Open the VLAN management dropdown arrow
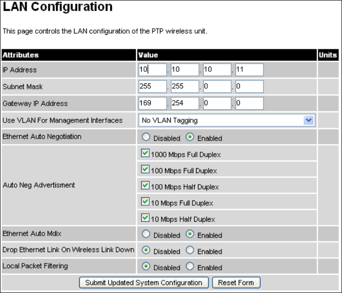 309,120
